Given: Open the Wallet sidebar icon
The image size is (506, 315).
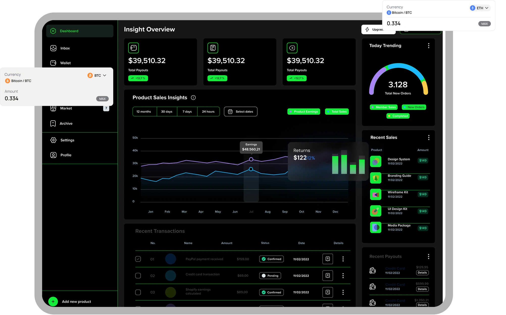Looking at the screenshot, I should (x=53, y=63).
